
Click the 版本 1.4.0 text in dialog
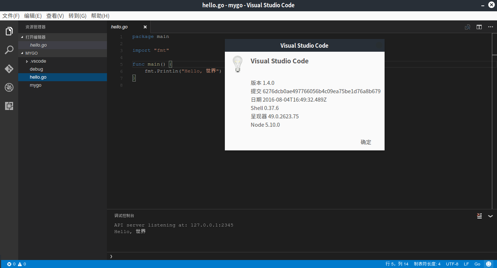click(262, 83)
